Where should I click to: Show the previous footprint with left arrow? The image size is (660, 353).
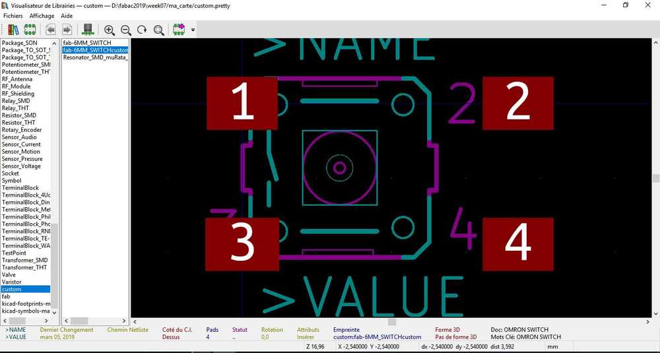coord(51,30)
